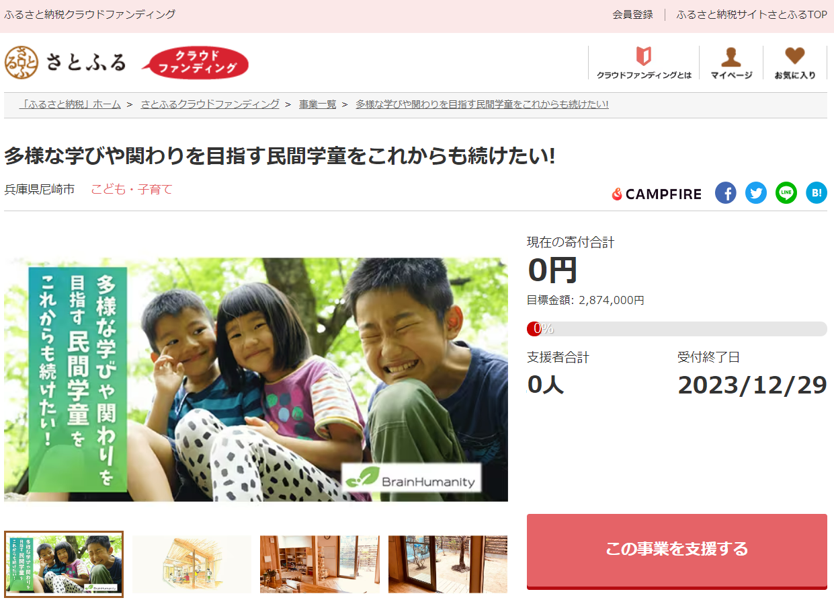Open the CAMPFIRE logo link
Viewport: 834px width, 600px height.
(x=657, y=194)
